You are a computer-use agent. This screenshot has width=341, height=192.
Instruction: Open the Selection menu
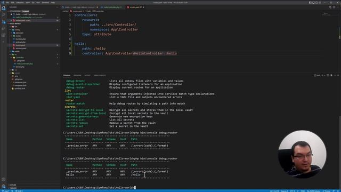coord(20,3)
